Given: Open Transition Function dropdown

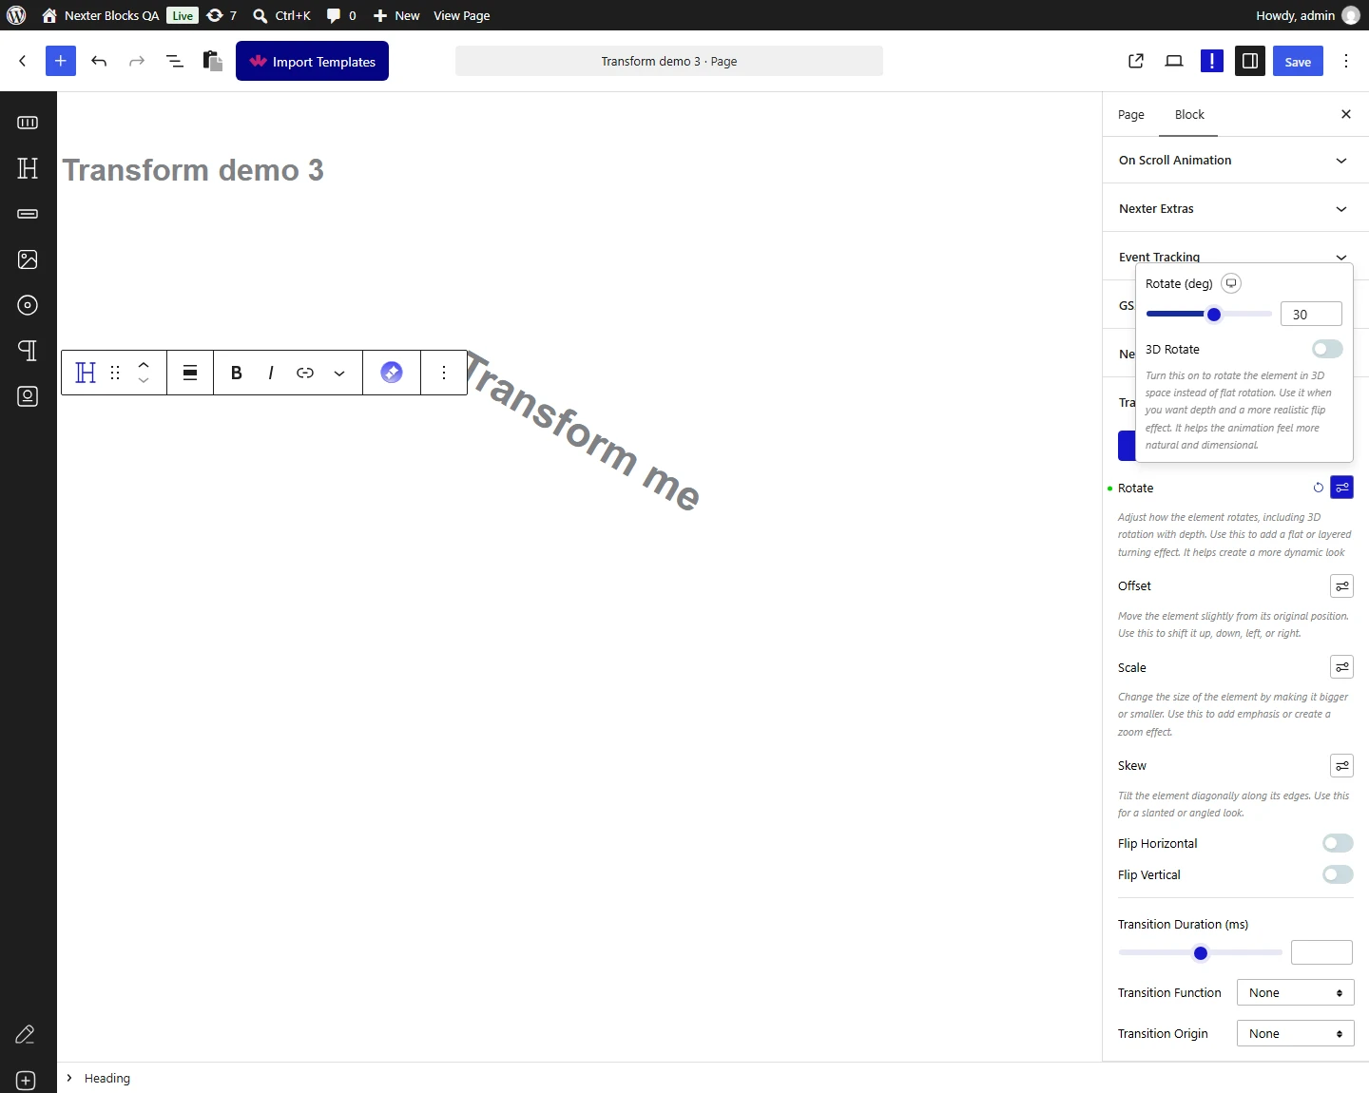Looking at the screenshot, I should click(1295, 992).
